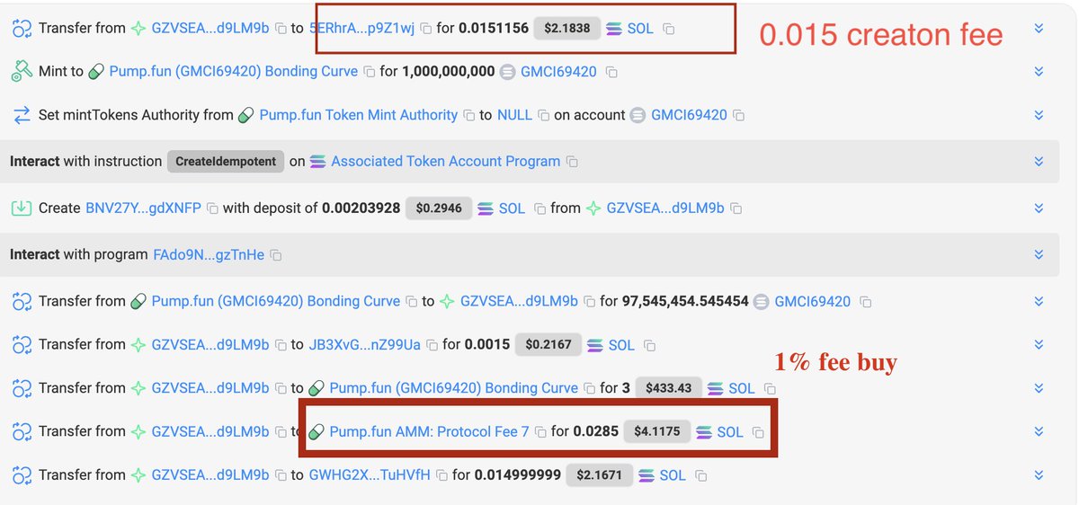Expand the 3 SOL transfer row
The width and height of the screenshot is (1079, 505).
[x=1039, y=388]
